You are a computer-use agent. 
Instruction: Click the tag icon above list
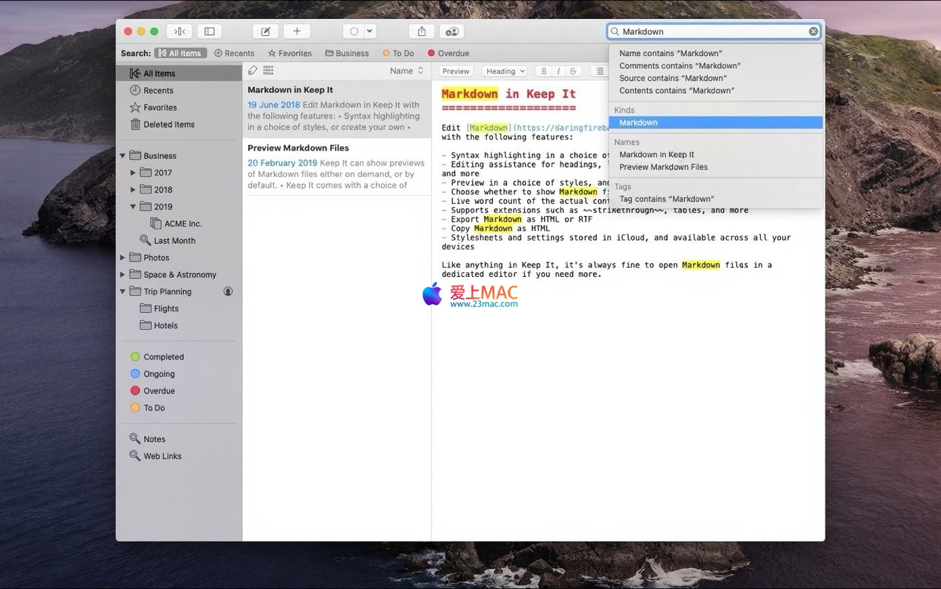tap(253, 70)
